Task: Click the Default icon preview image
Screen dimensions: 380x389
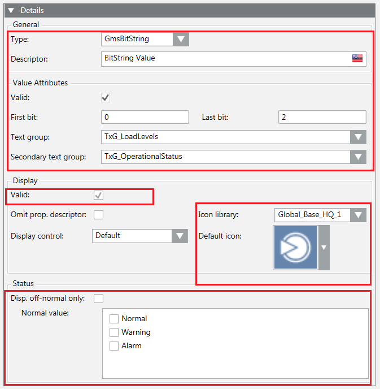Action: (295, 247)
